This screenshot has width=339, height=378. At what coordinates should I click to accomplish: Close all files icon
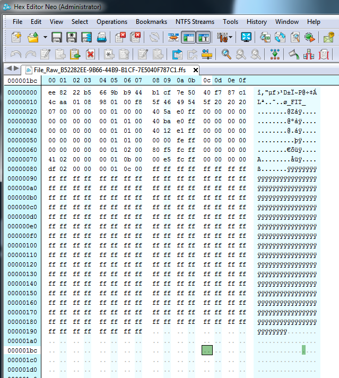click(x=135, y=37)
